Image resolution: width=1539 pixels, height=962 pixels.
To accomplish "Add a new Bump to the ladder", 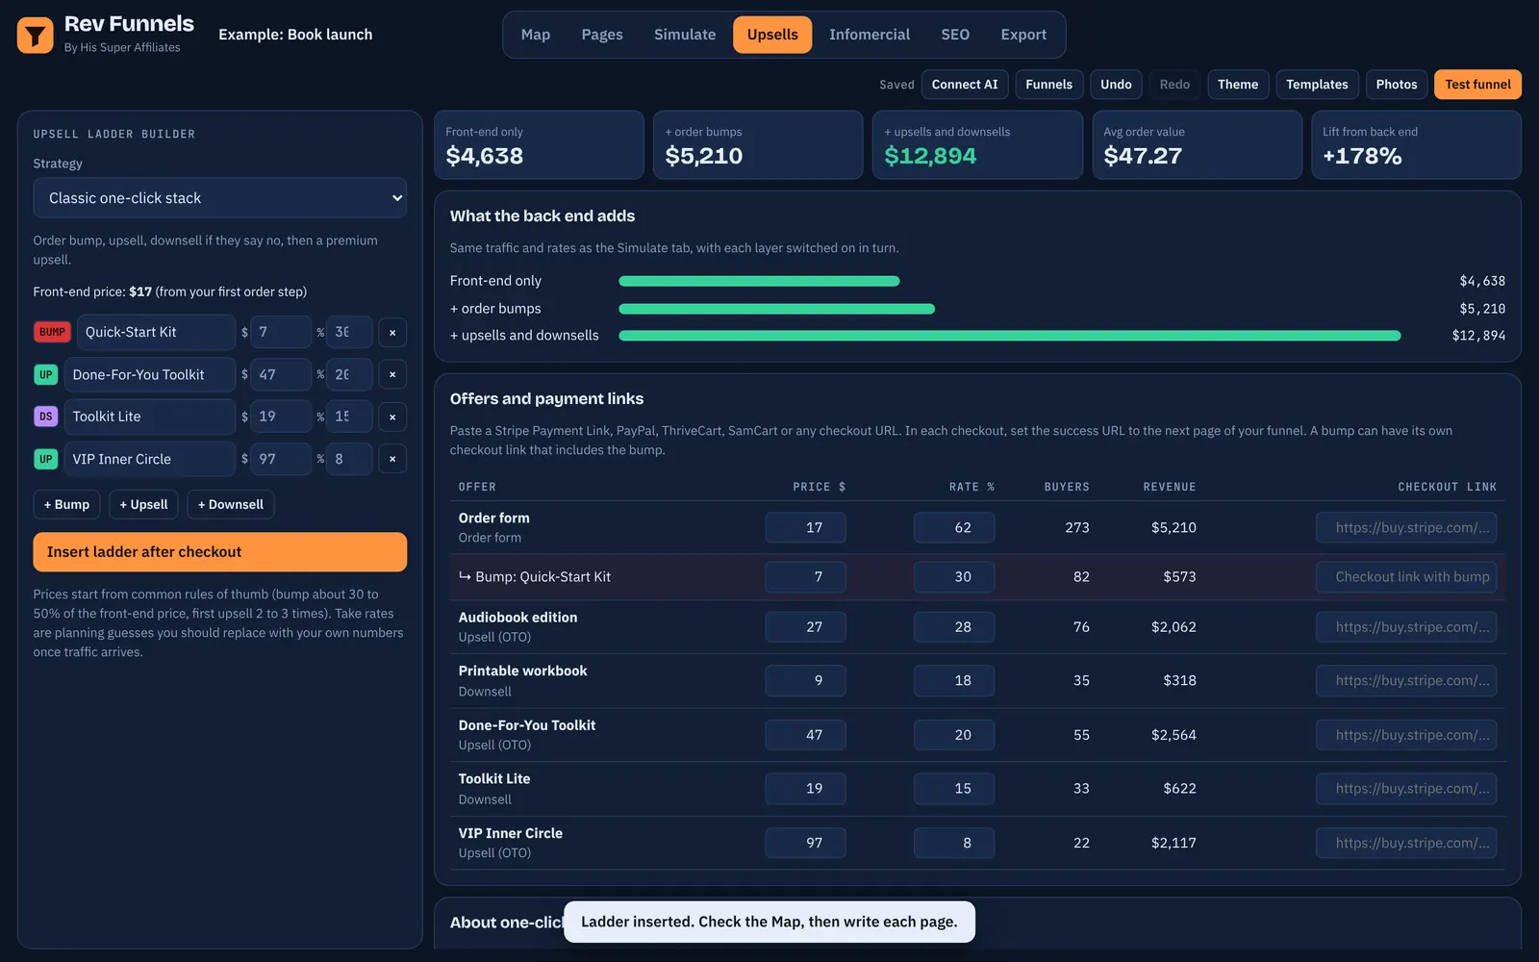I will pos(66,504).
